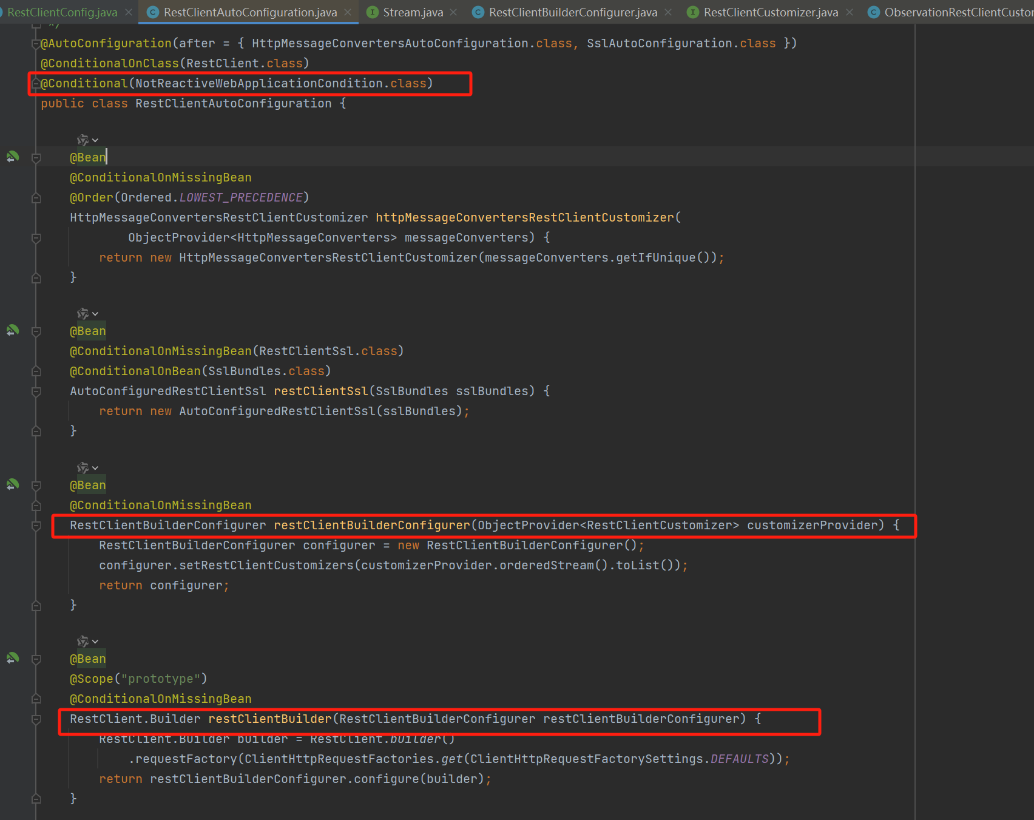Open the ObservationRestClientCustomizer tab
The height and width of the screenshot is (820, 1034).
[959, 12]
